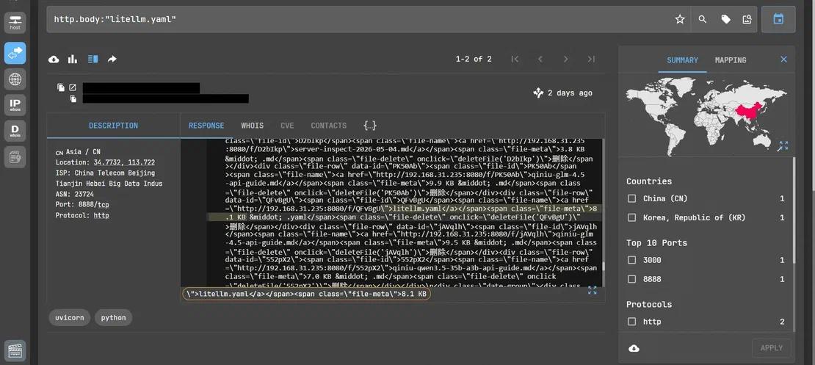The image size is (815, 365).
Task: Switch to the RESPONSE tab
Action: [x=206, y=126]
